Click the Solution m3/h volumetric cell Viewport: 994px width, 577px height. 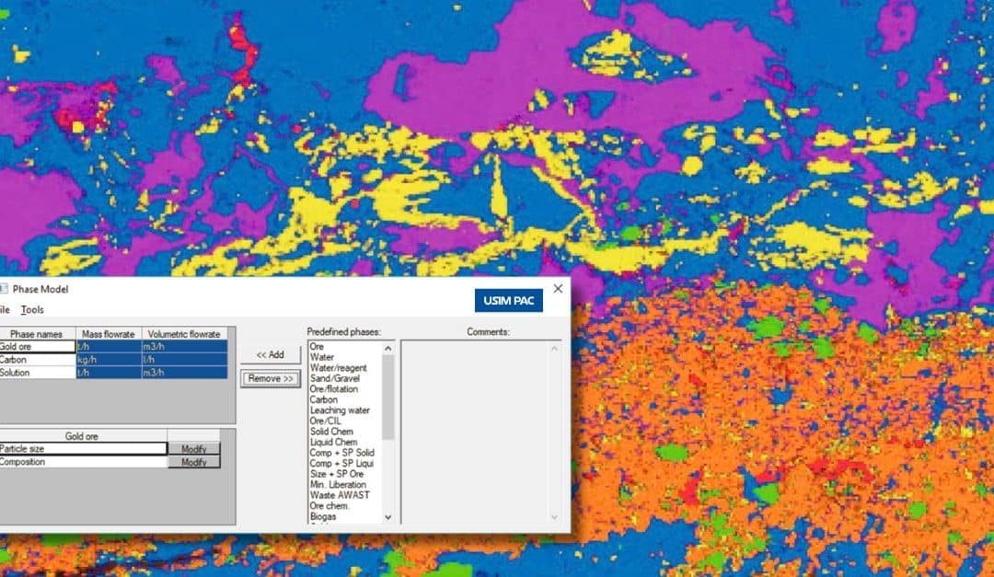tap(184, 373)
